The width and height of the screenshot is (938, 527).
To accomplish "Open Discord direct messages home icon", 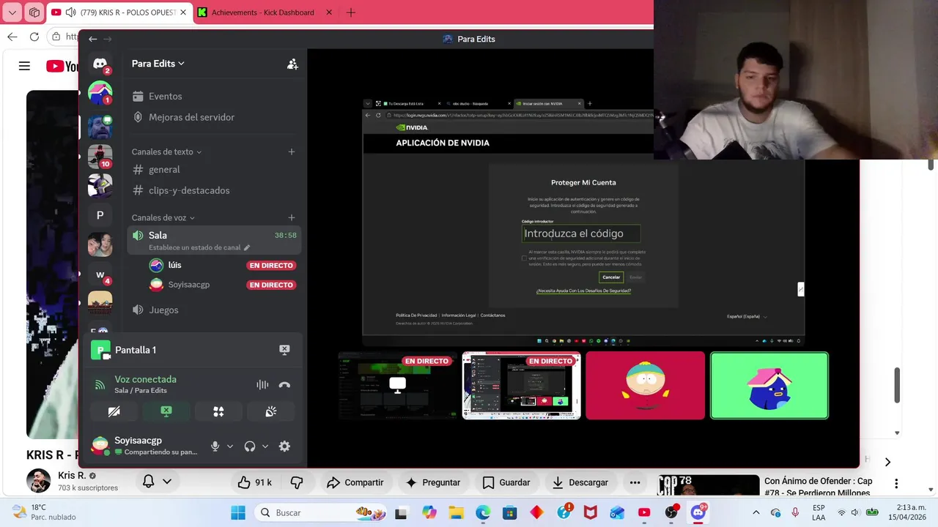I will tap(100, 64).
